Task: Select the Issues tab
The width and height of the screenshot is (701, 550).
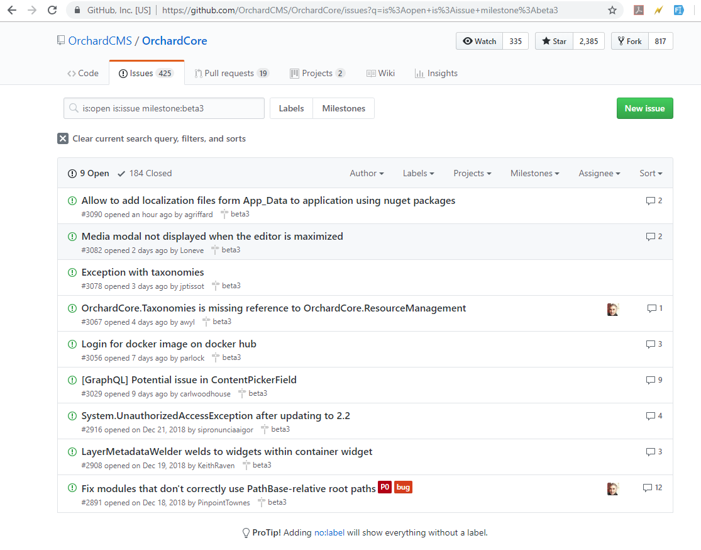Action: [146, 73]
